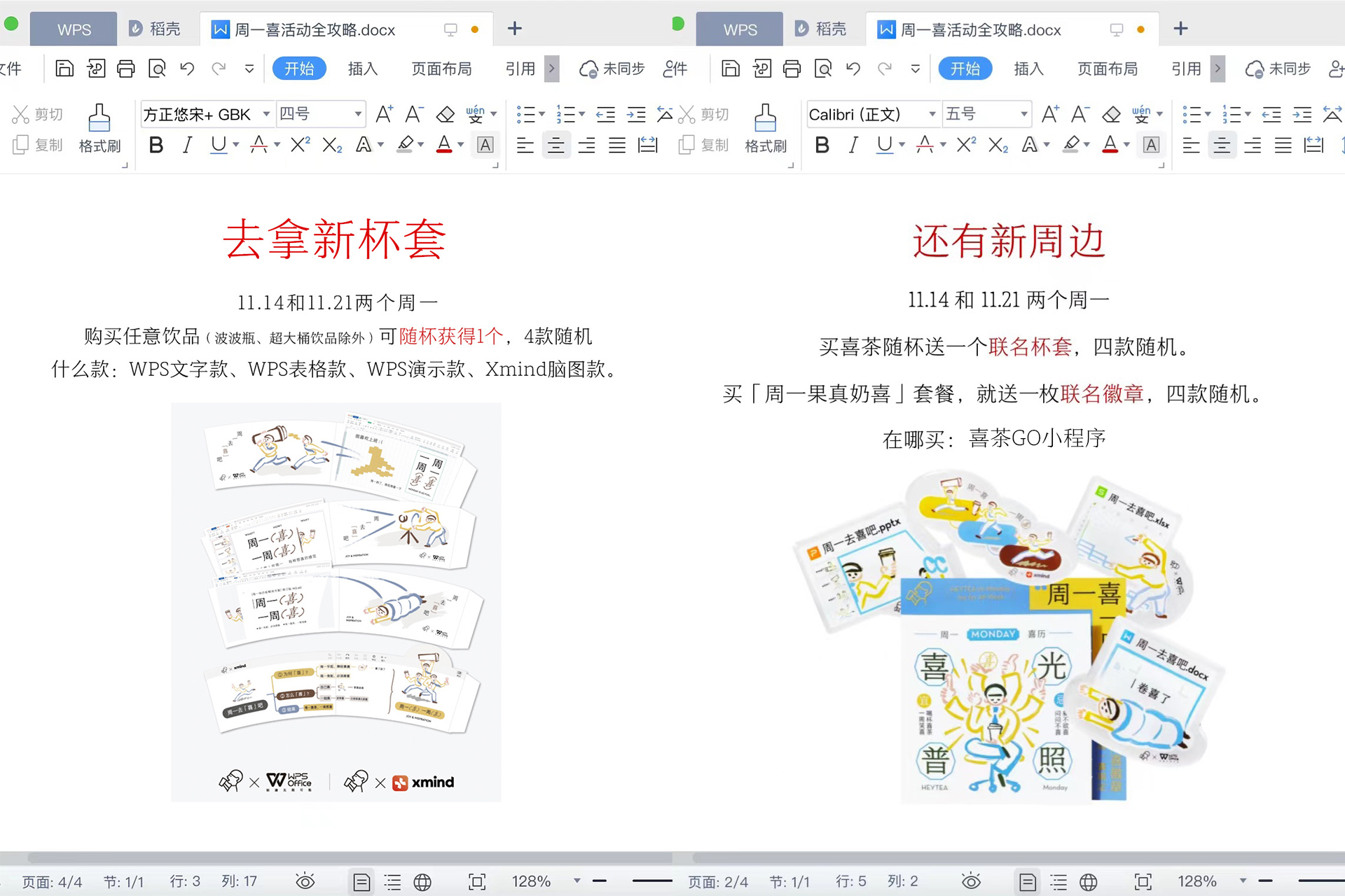Increase indent in left window

pos(636,114)
